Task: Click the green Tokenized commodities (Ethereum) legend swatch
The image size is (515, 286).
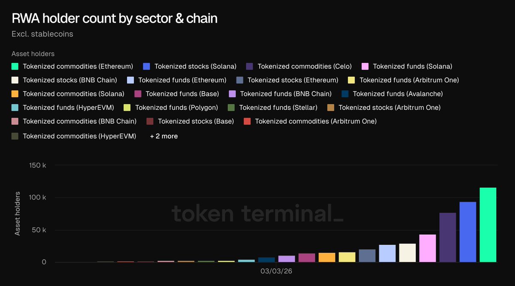Action: click(x=15, y=66)
